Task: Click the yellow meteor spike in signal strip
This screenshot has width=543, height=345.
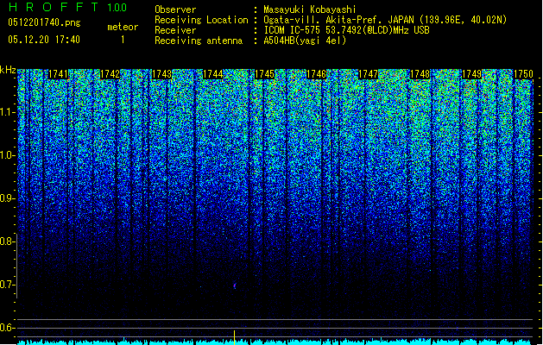Action: pos(235,337)
